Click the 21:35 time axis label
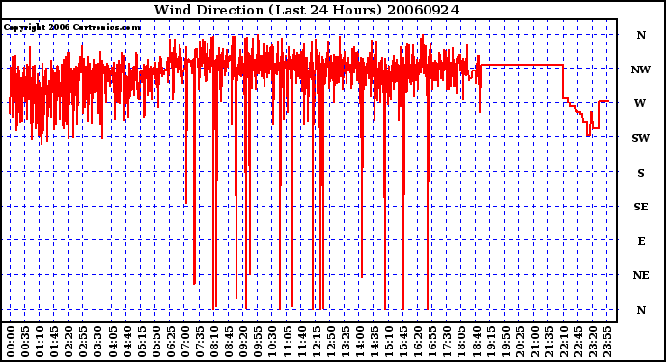666x362 pixels. pyautogui.click(x=549, y=342)
